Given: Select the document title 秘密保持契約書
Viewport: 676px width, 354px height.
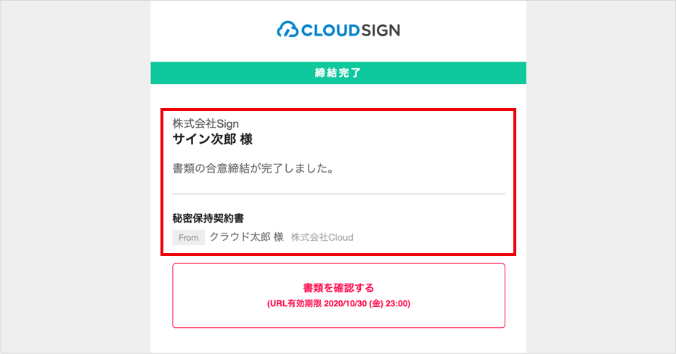Looking at the screenshot, I should tap(208, 218).
